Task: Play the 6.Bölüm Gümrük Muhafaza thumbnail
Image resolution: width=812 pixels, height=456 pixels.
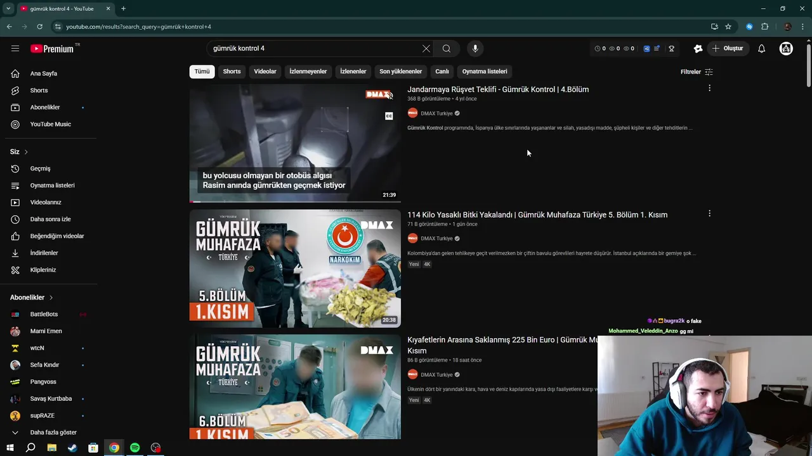Action: [295, 387]
